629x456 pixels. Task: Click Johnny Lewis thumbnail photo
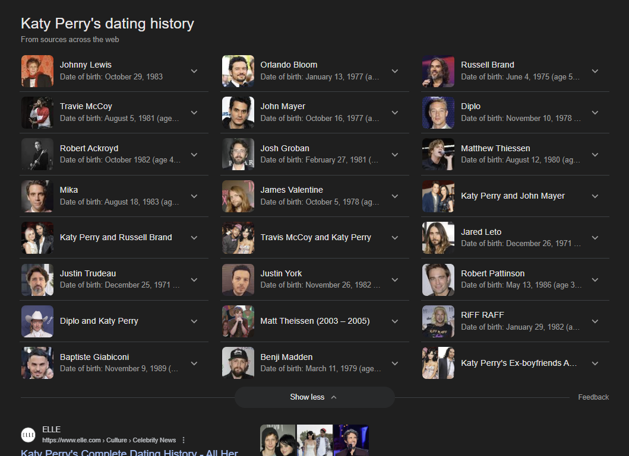(37, 71)
